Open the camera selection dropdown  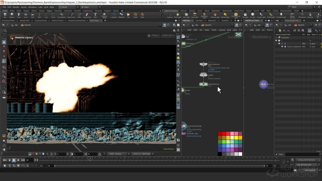[x=168, y=36]
